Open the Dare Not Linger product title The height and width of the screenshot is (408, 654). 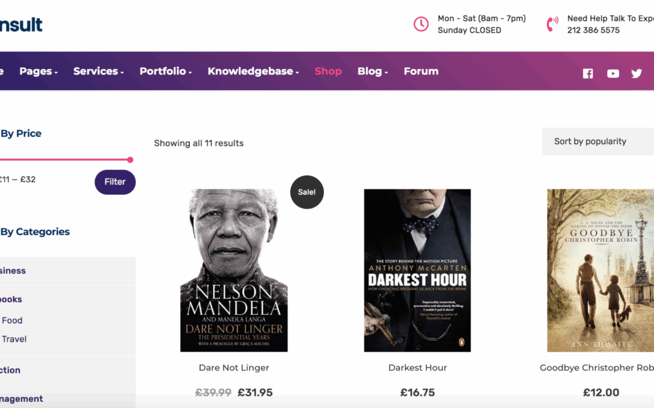(234, 368)
